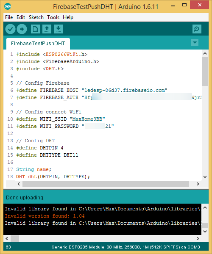Open the Tools menu
The width and height of the screenshot is (212, 254).
(53, 17)
